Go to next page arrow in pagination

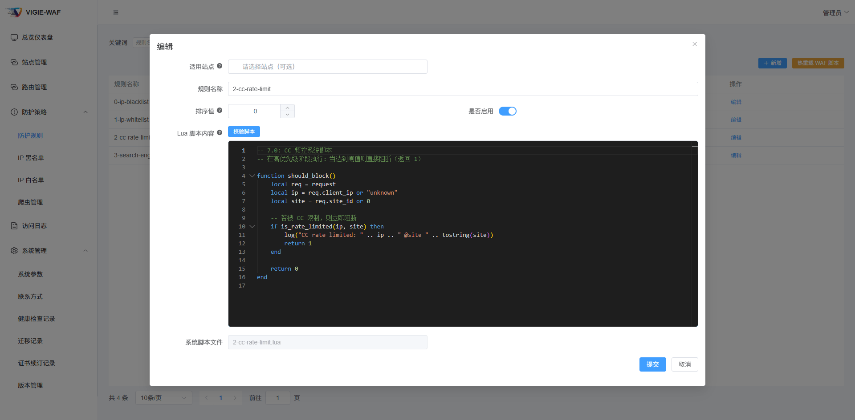tap(235, 398)
